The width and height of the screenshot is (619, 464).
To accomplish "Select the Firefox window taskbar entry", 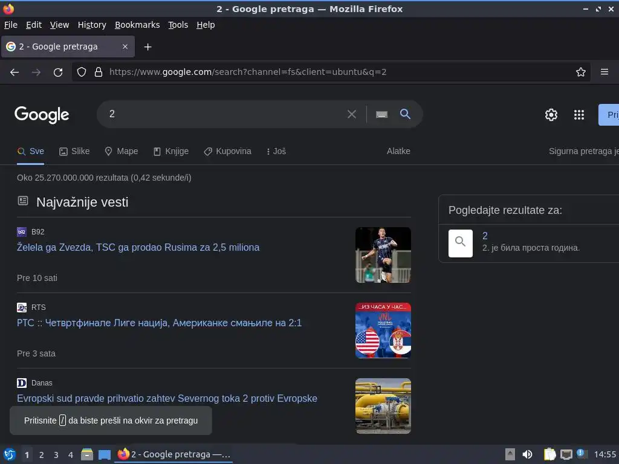I will pos(173,454).
